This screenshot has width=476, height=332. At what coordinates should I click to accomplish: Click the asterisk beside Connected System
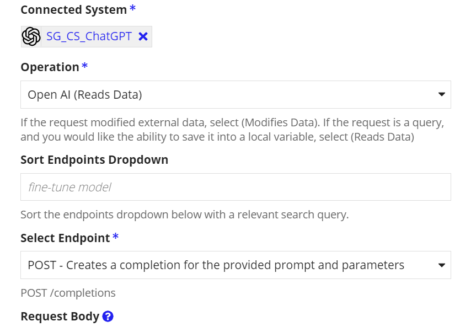click(132, 9)
